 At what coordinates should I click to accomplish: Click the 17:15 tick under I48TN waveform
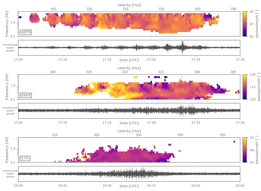[x=107, y=59]
